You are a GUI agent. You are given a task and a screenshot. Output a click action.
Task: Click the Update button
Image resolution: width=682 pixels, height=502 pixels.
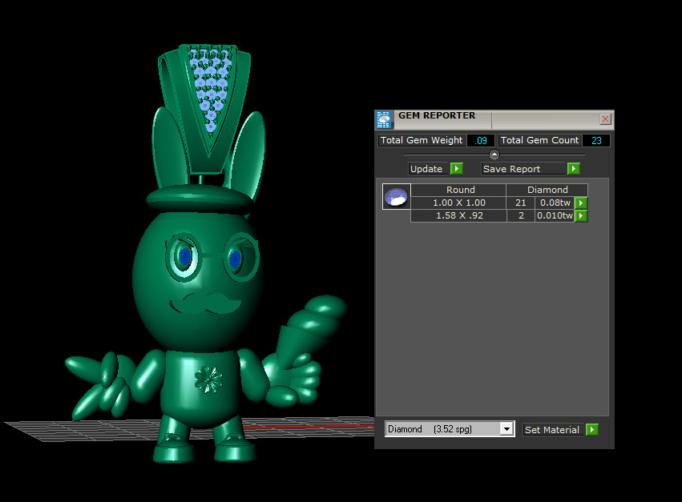coord(428,169)
